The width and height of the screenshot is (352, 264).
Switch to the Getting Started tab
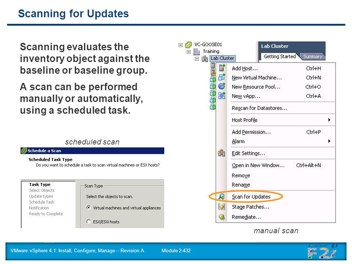point(279,56)
